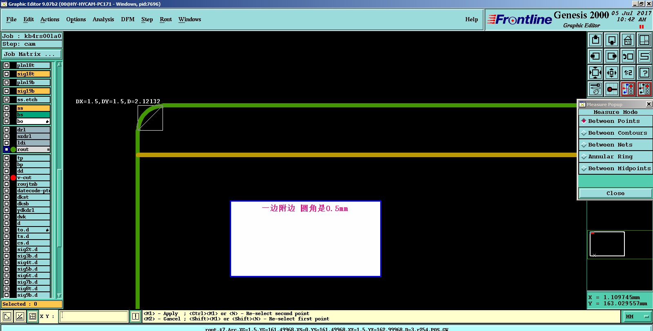Click the green circle on rout layer

tap(13, 149)
